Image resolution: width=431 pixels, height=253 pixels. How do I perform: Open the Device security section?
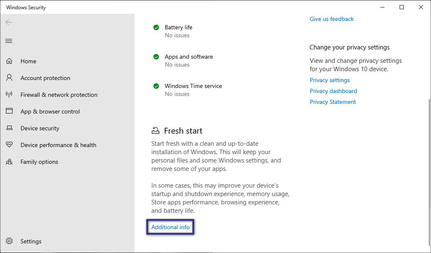(x=39, y=128)
